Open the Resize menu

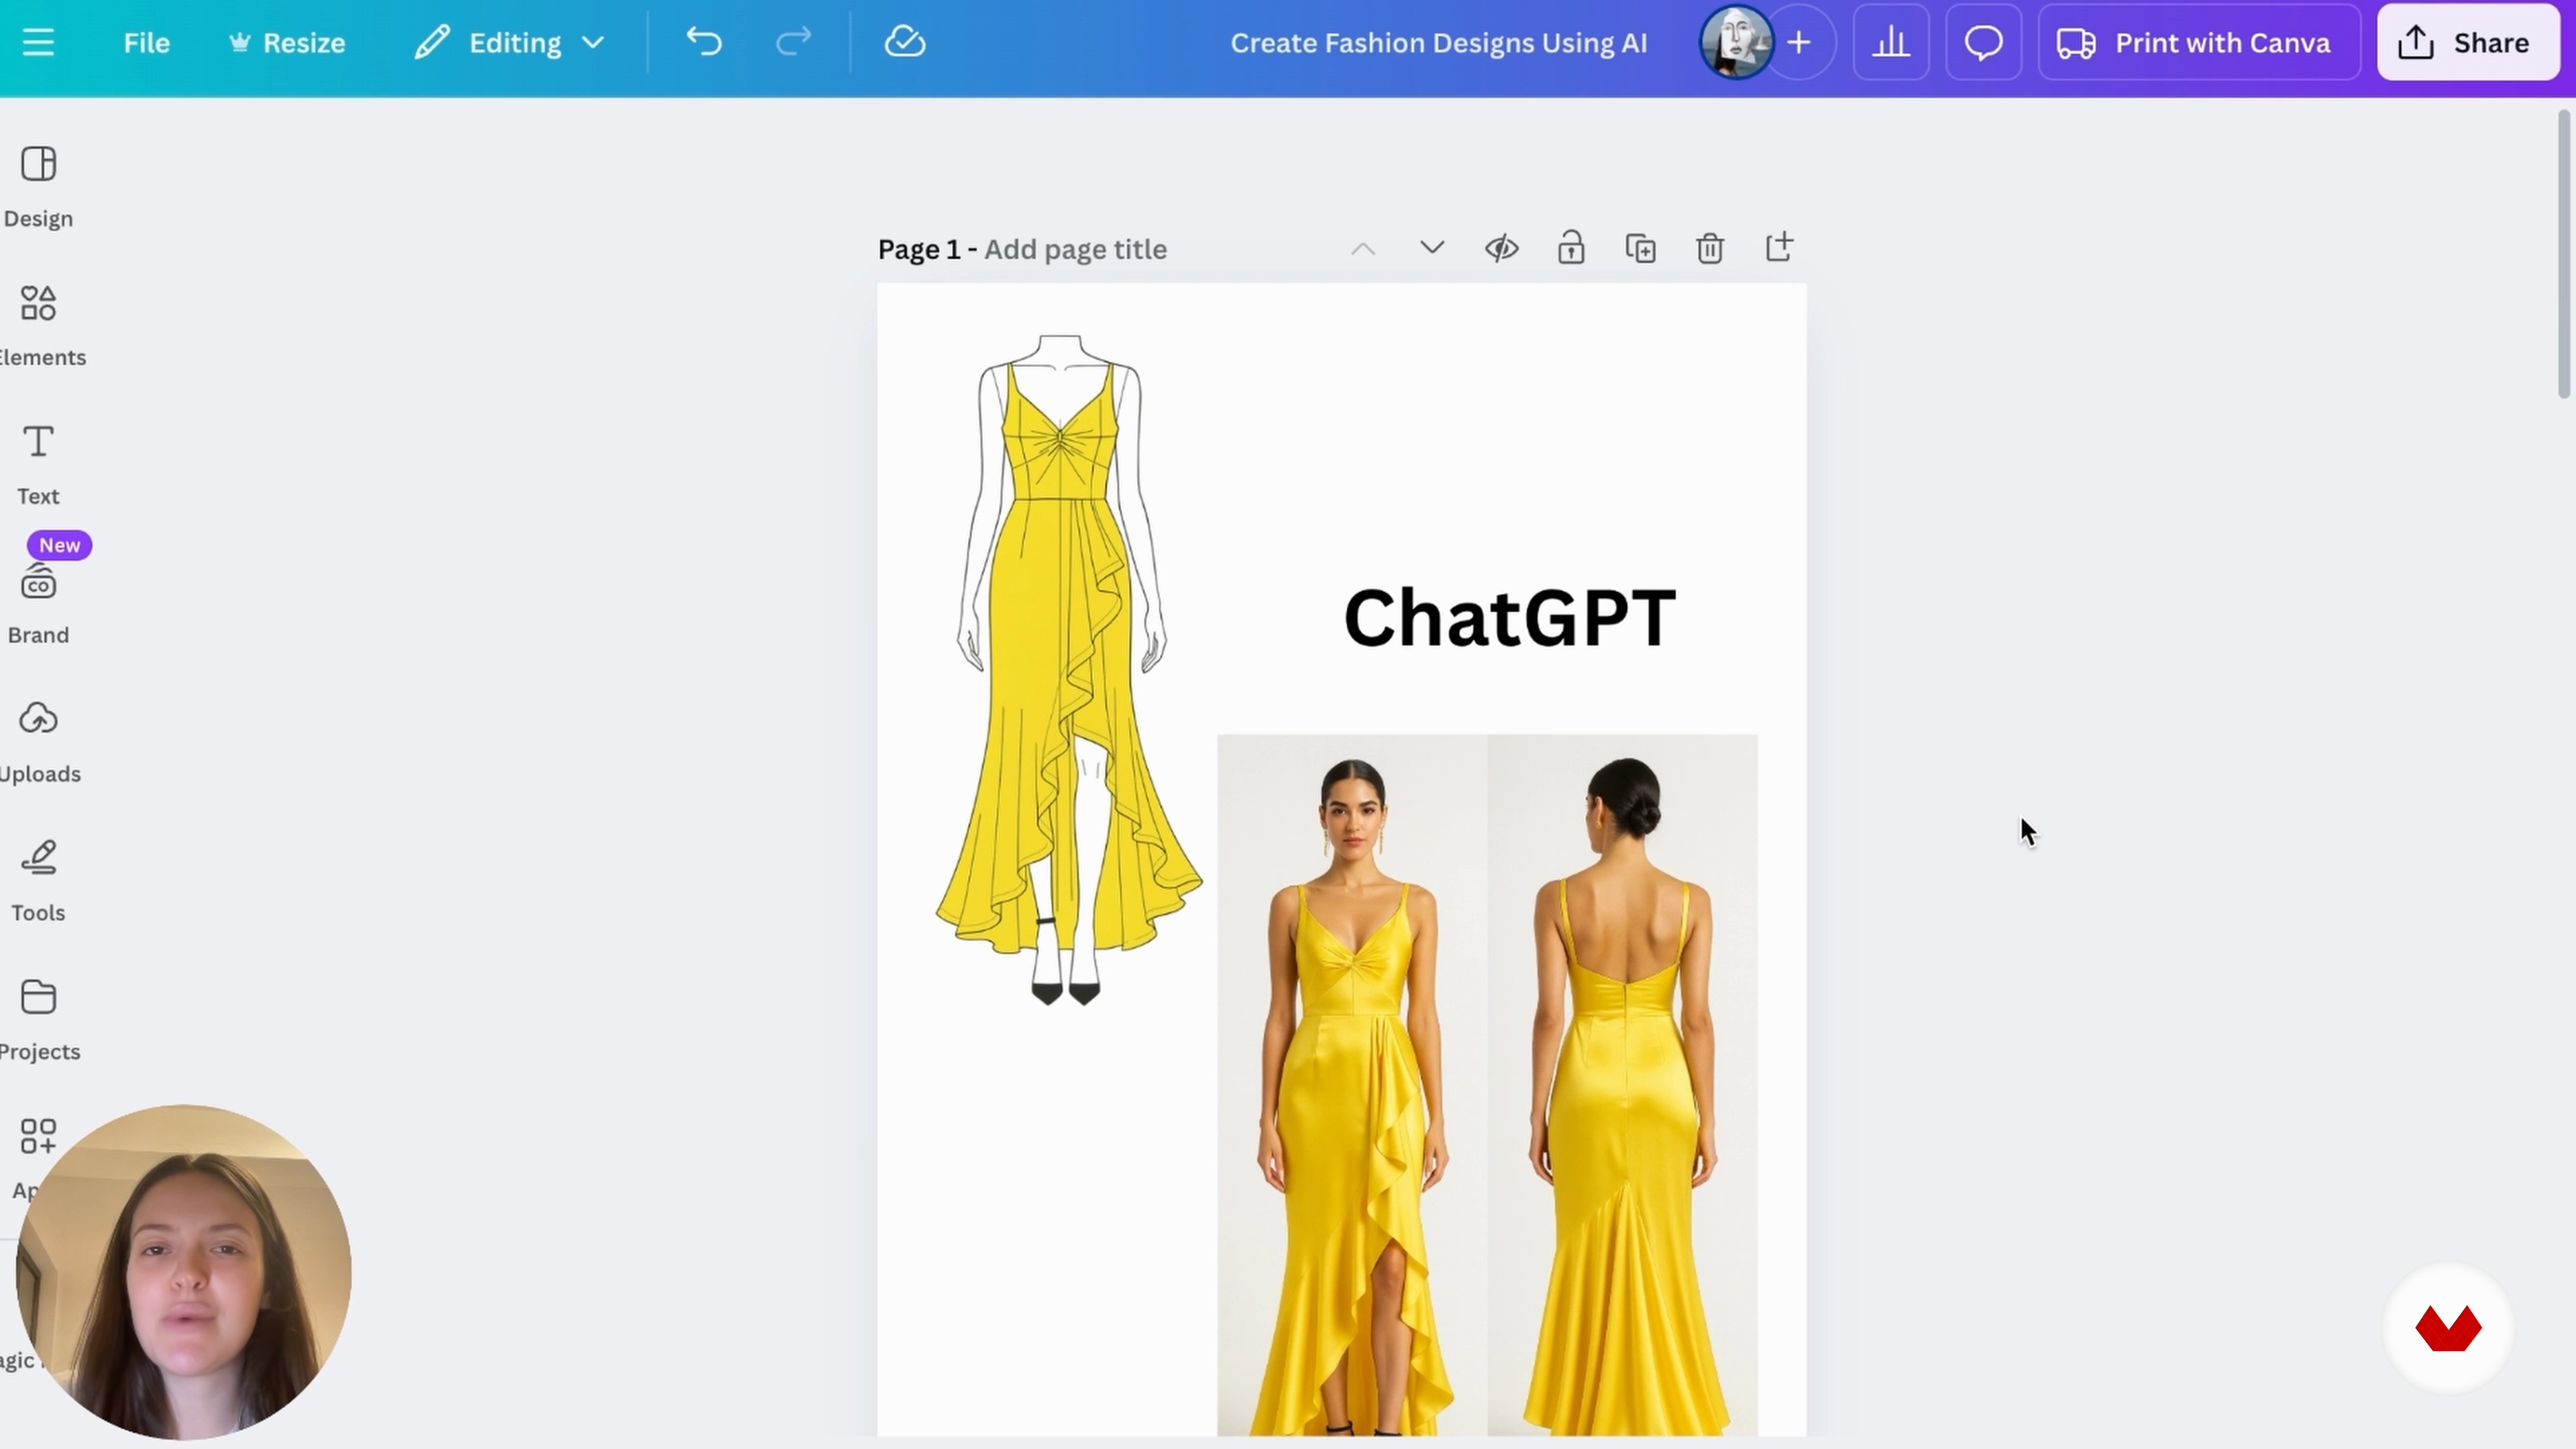[x=287, y=43]
